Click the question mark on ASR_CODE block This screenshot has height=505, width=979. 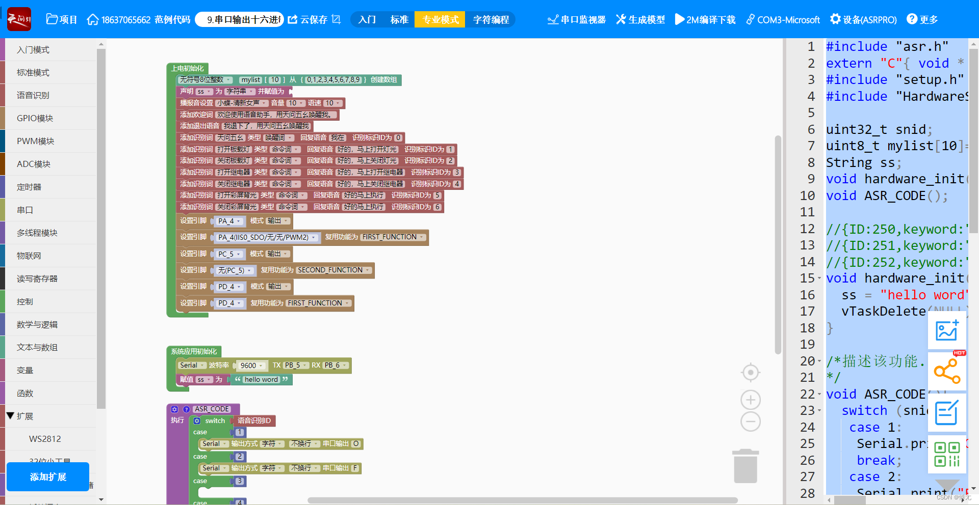pos(186,409)
